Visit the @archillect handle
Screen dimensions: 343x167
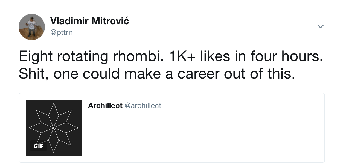pos(143,106)
